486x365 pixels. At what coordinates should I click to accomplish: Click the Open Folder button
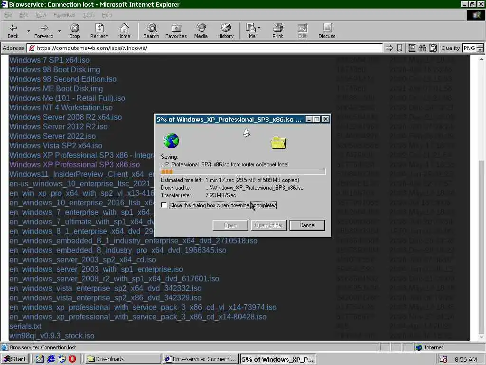click(x=269, y=225)
